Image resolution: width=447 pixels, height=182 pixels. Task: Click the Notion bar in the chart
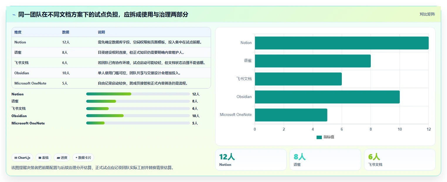pos(342,43)
